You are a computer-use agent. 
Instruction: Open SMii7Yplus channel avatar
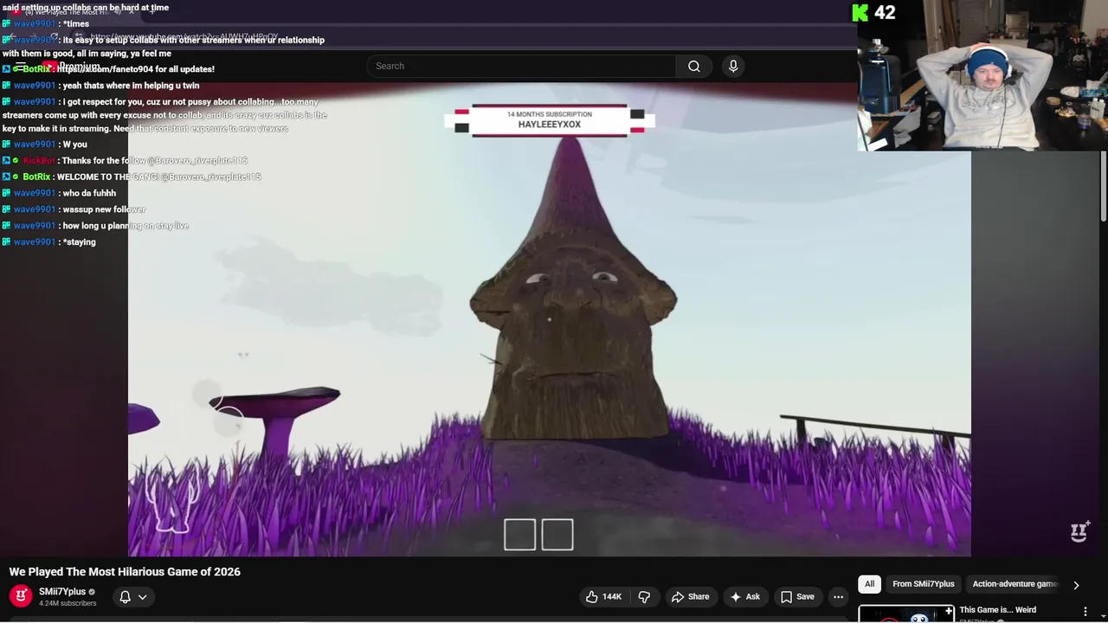tap(21, 596)
